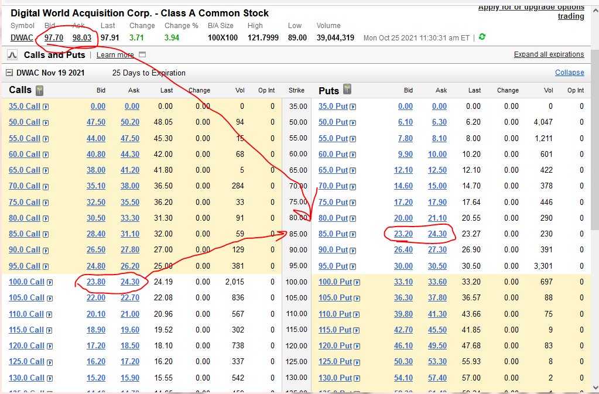Viewport: 599px width, 394px height.
Task: Open the 80.0 Put option link
Action: tap(333, 218)
